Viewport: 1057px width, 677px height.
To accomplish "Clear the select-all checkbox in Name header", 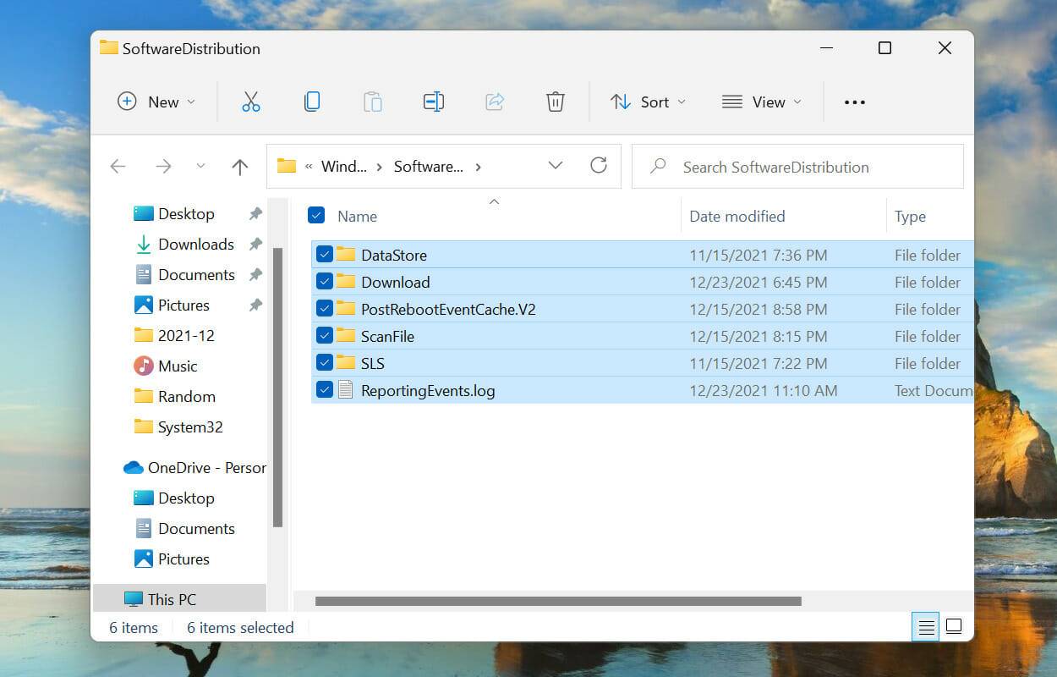I will point(315,215).
